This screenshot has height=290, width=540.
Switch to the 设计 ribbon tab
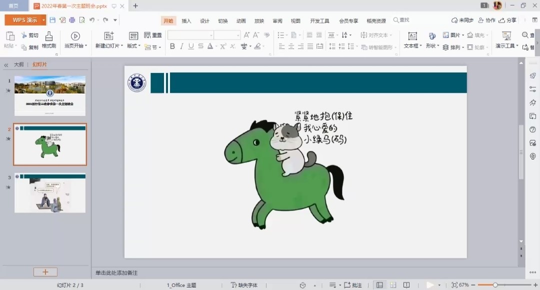204,20
